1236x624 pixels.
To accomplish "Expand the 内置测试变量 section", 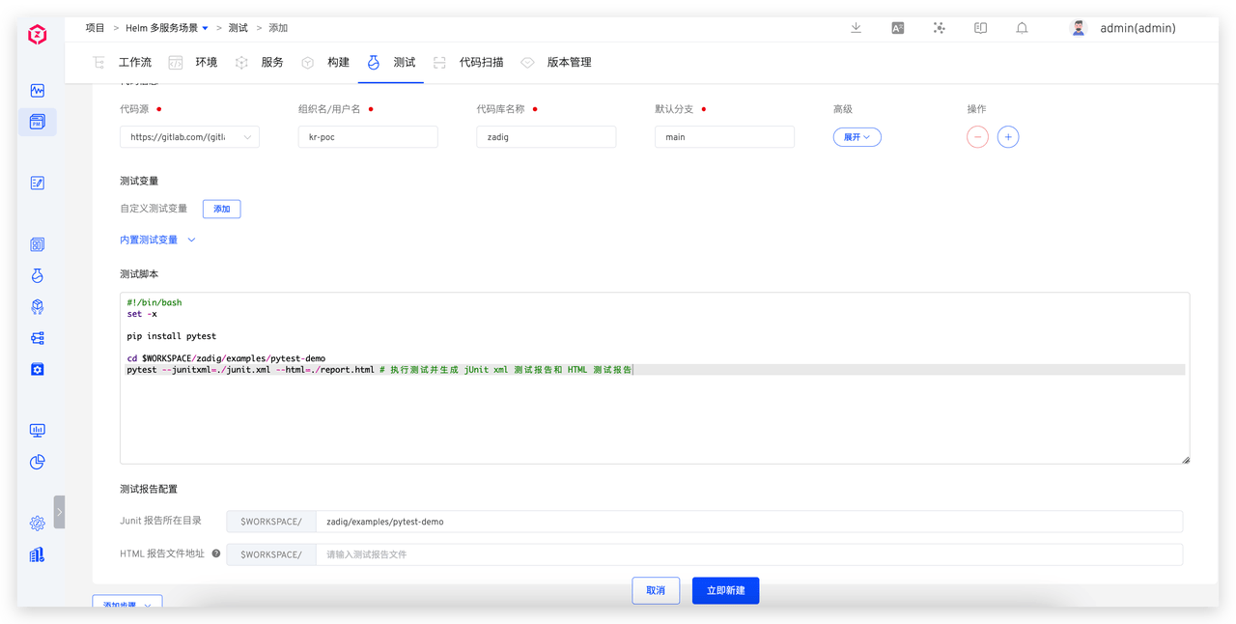I will point(157,240).
